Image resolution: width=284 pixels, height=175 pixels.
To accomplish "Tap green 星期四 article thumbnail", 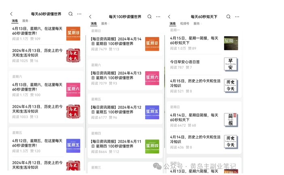I will tap(152, 146).
